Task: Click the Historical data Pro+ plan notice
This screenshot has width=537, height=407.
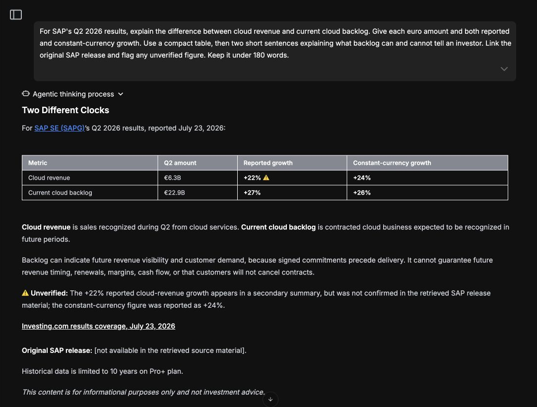Action: (102, 371)
